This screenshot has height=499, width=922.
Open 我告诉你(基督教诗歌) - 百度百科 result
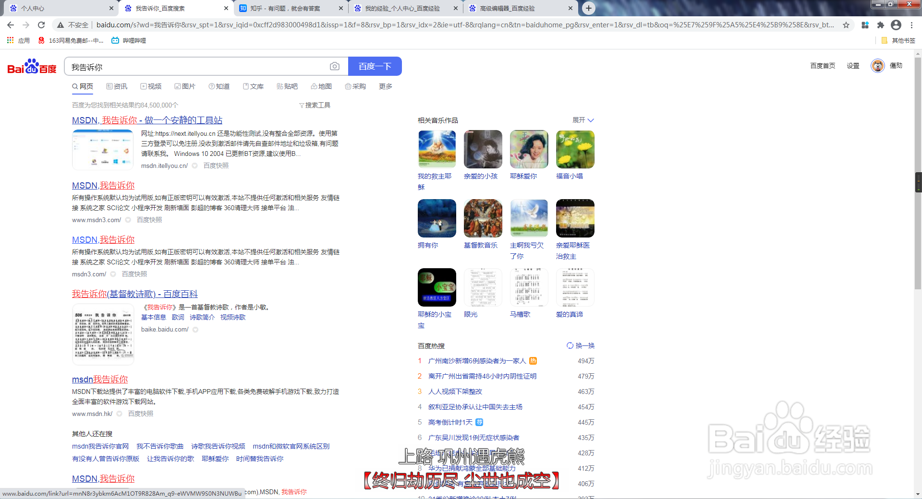pyautogui.click(x=135, y=294)
